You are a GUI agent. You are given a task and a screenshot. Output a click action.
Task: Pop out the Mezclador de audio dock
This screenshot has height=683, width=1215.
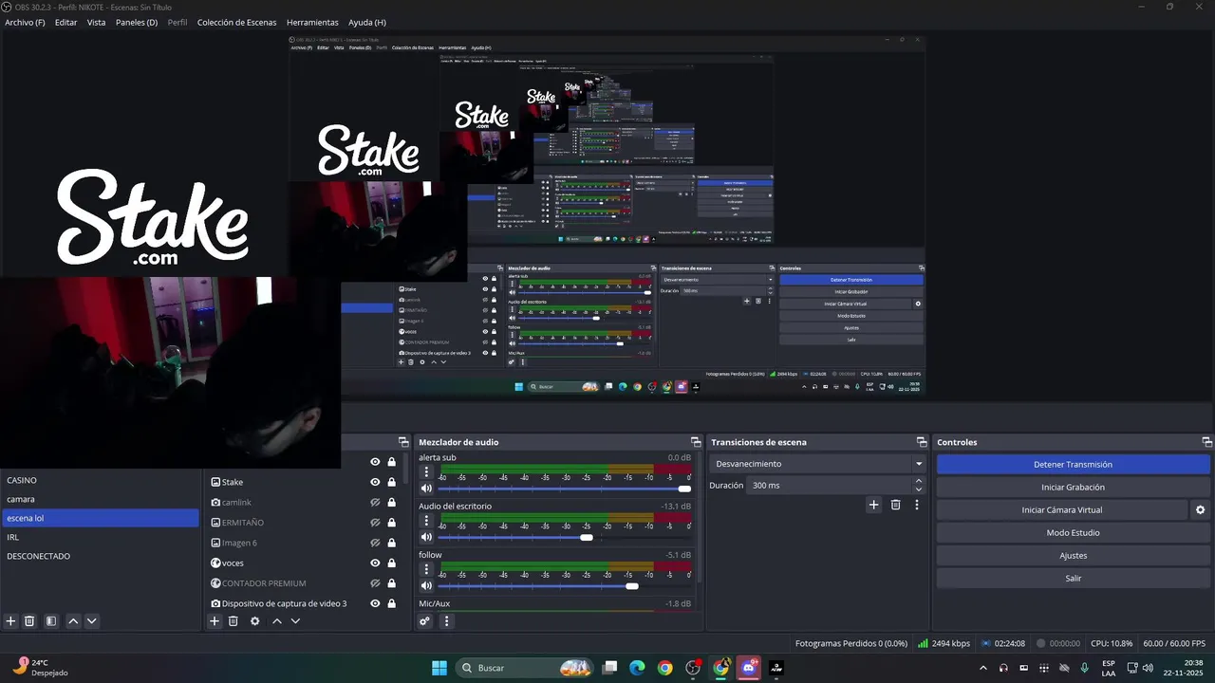click(x=696, y=442)
